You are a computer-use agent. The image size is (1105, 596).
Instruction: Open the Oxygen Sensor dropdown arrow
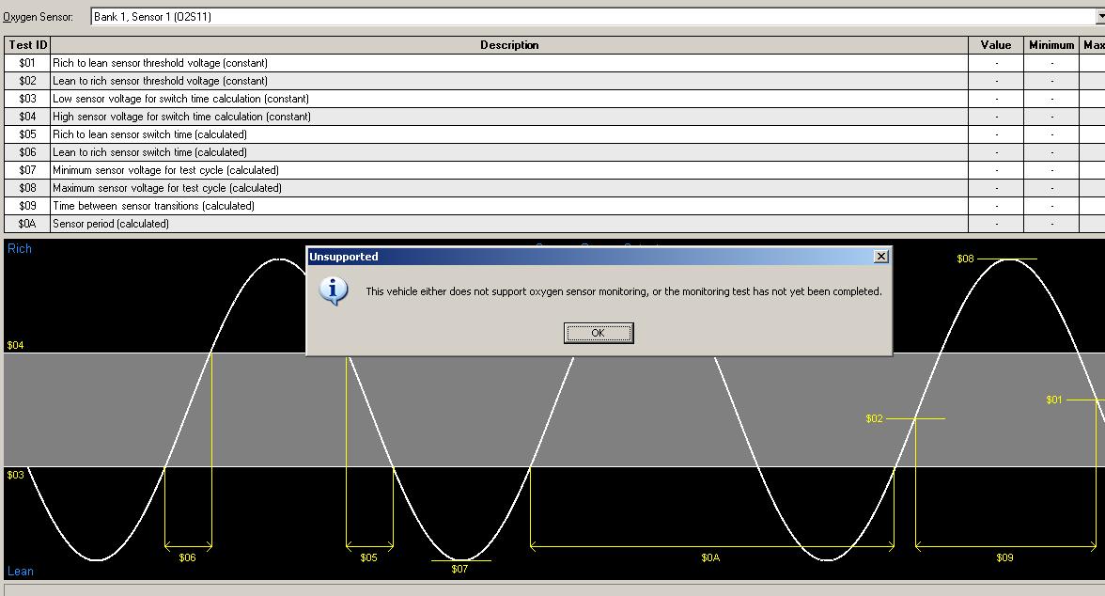(1099, 17)
